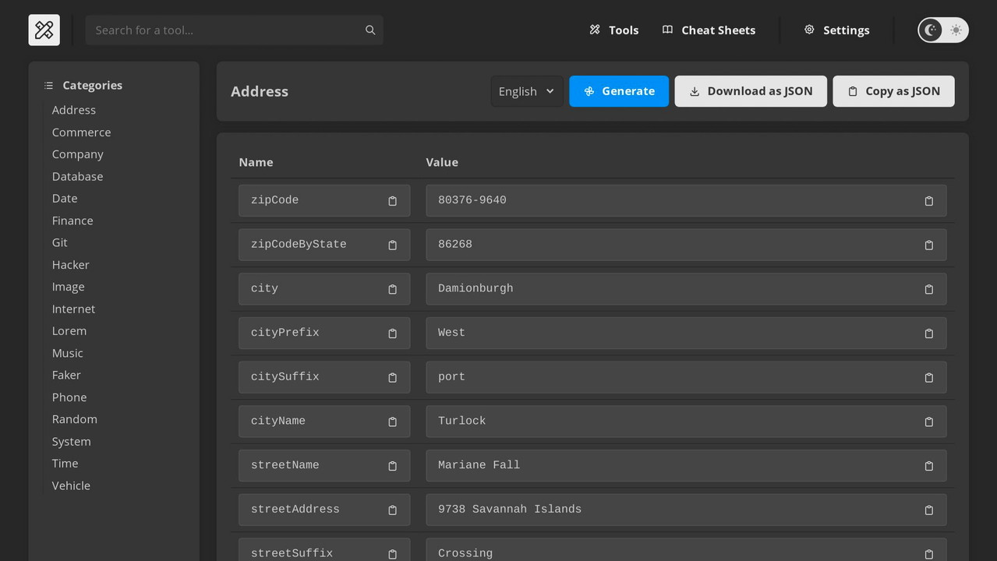This screenshot has height=561, width=997.
Task: Select the Hacker category in sidebar
Action: click(x=71, y=265)
